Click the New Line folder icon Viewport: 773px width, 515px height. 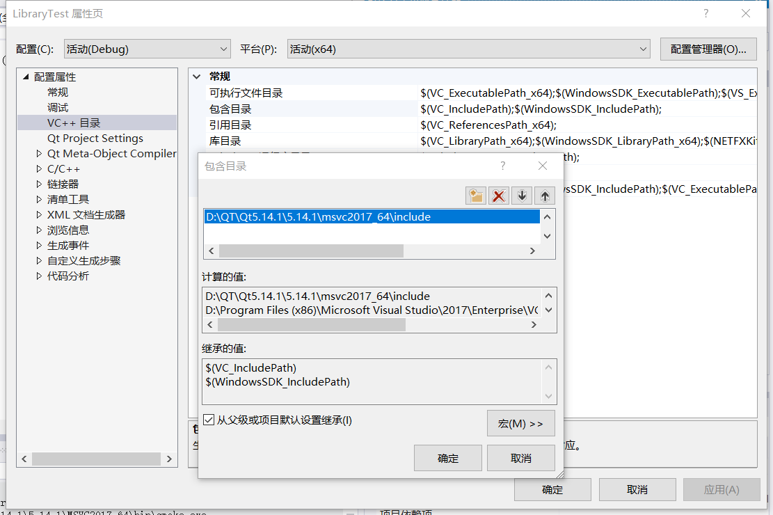coord(476,196)
